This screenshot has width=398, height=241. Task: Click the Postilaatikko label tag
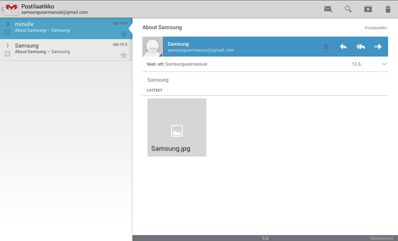coord(376,28)
